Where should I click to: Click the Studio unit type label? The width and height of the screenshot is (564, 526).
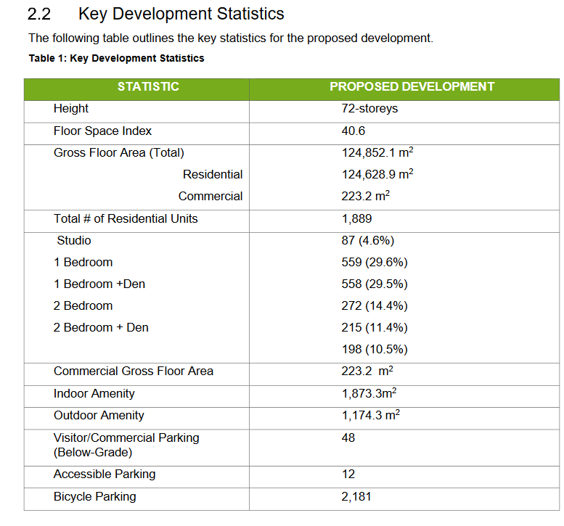click(74, 241)
